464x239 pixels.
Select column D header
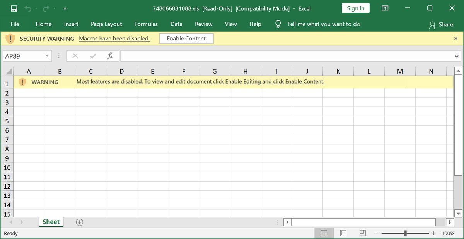pos(121,71)
